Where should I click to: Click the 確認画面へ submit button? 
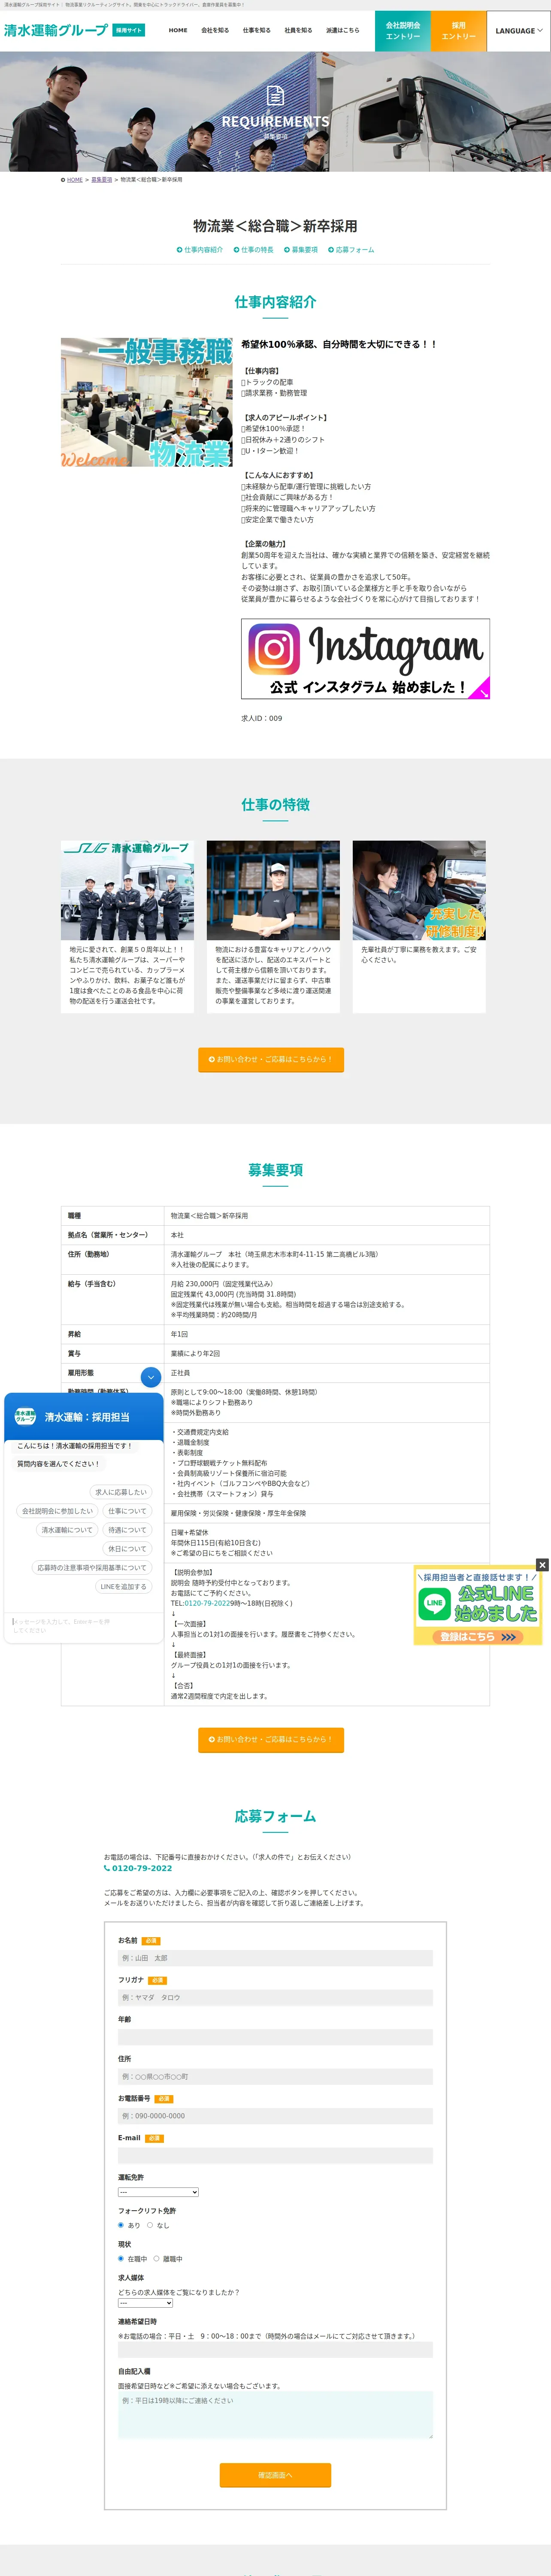pyautogui.click(x=275, y=2475)
